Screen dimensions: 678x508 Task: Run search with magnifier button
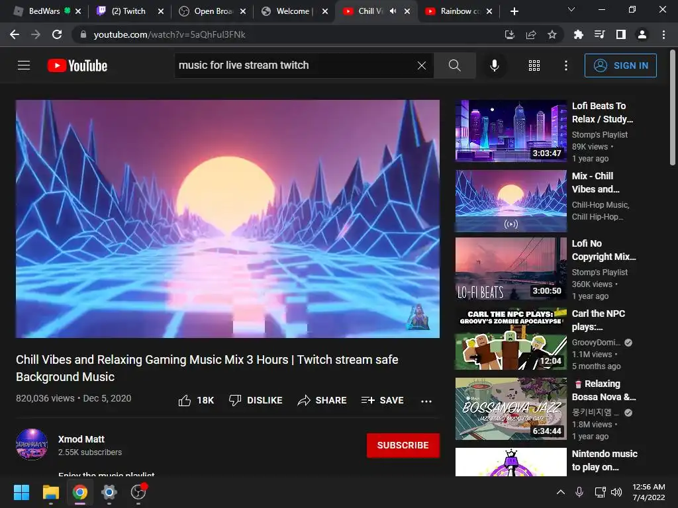(454, 65)
